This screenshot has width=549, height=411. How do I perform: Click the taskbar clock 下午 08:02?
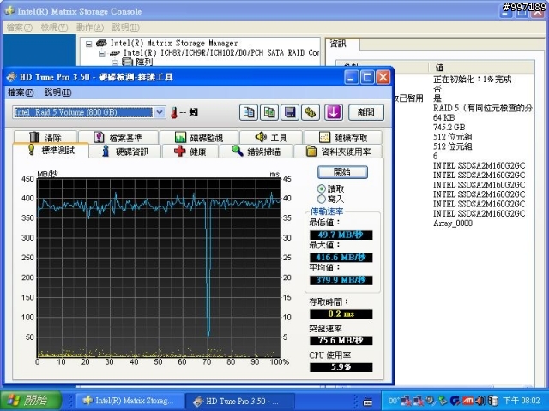click(522, 401)
